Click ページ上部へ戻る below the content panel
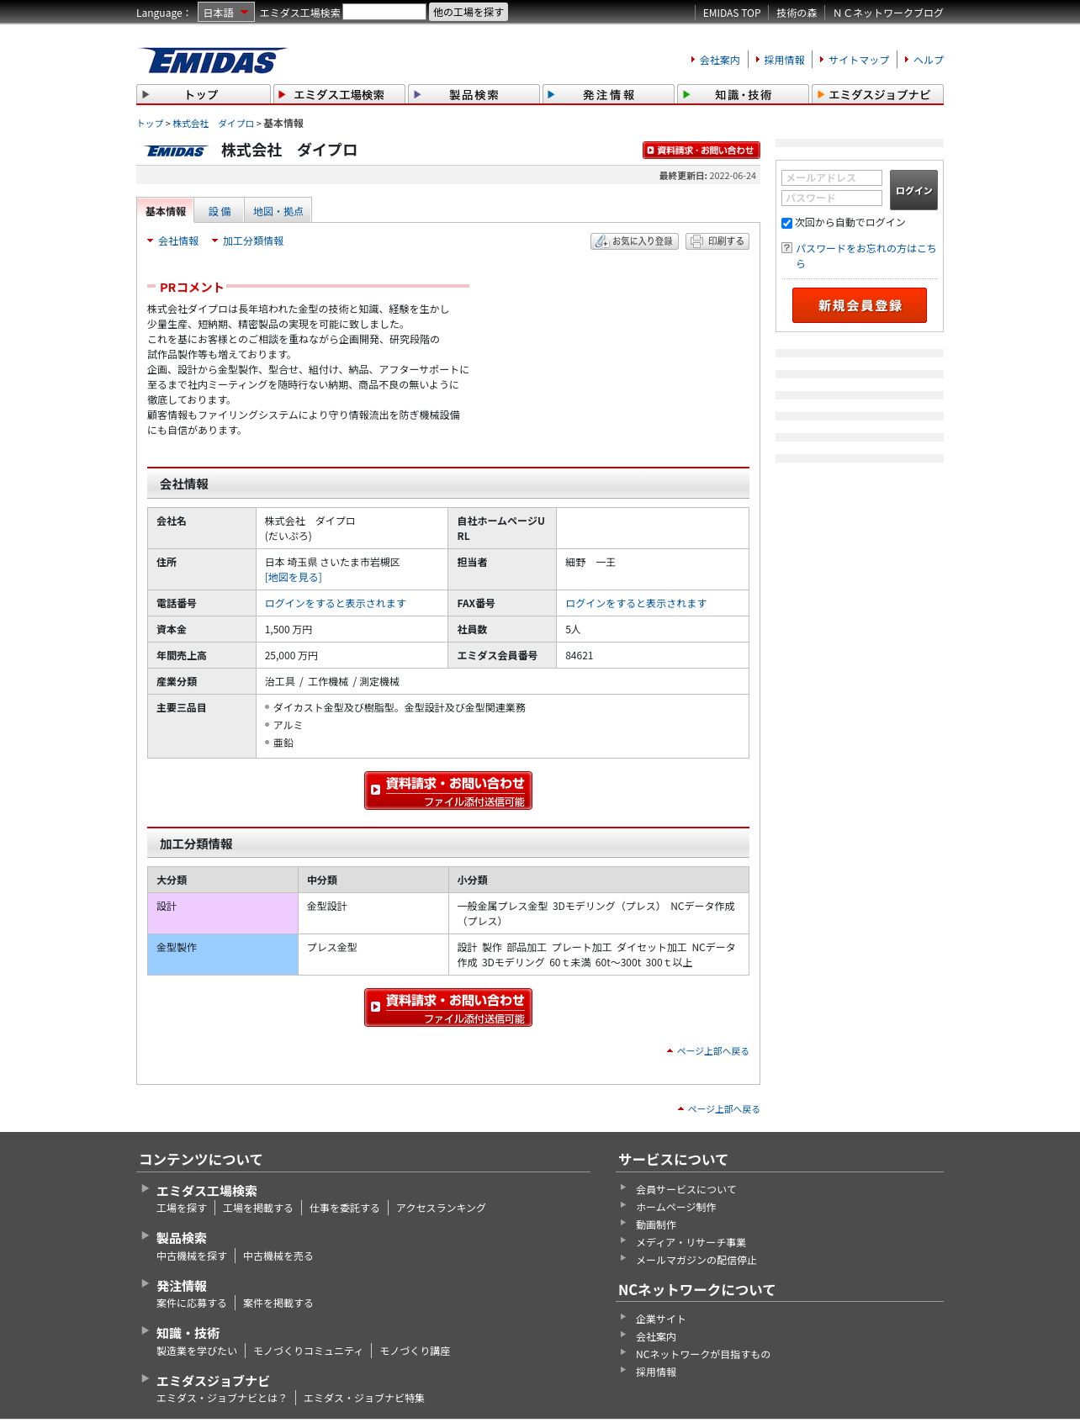Screen dimensions: 1080x1428 pyautogui.click(x=723, y=1109)
